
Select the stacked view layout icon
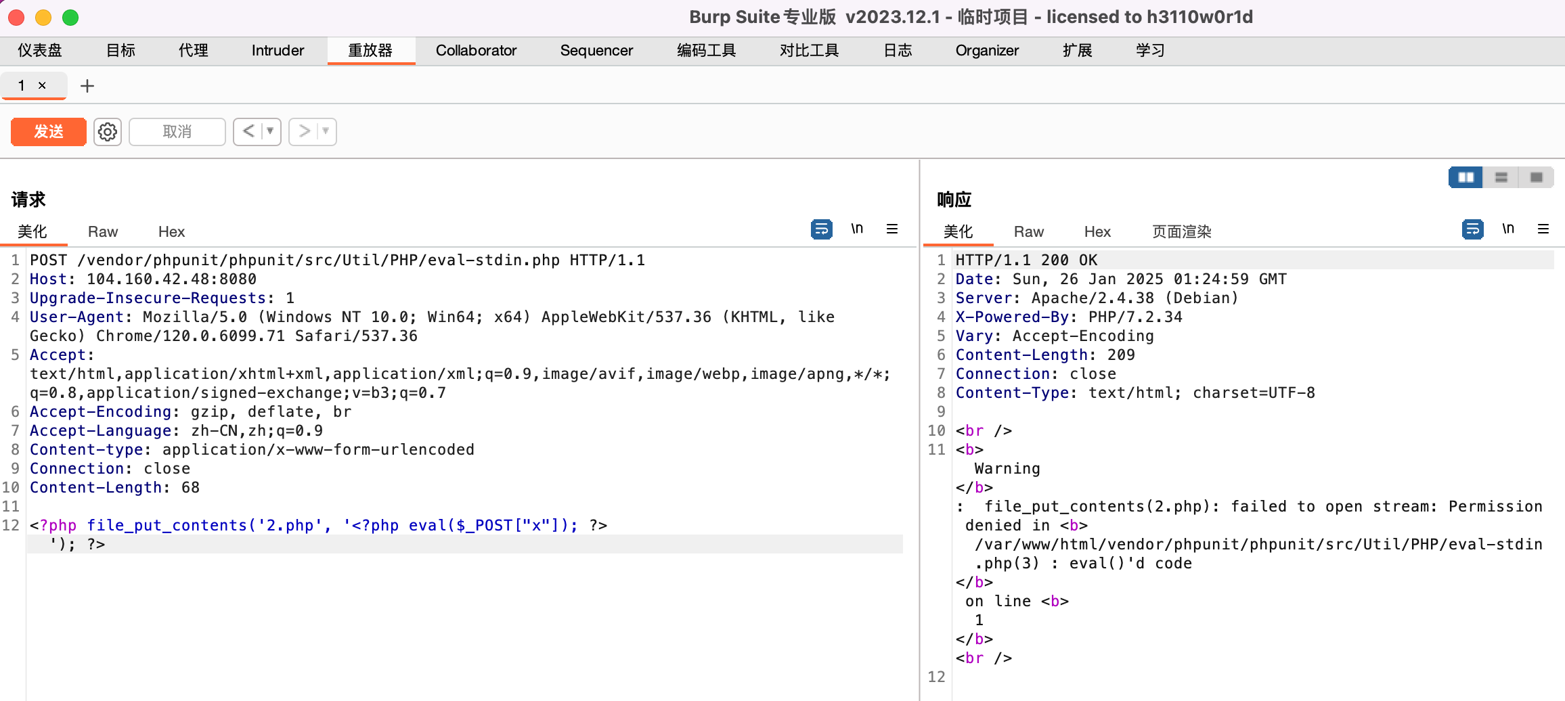[x=1501, y=177]
